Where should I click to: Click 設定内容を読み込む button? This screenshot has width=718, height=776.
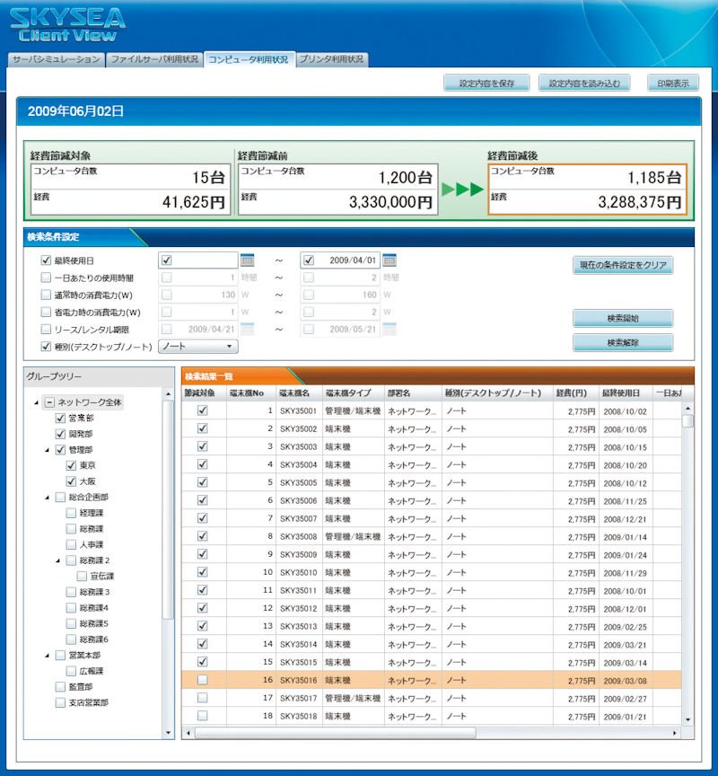[x=584, y=84]
